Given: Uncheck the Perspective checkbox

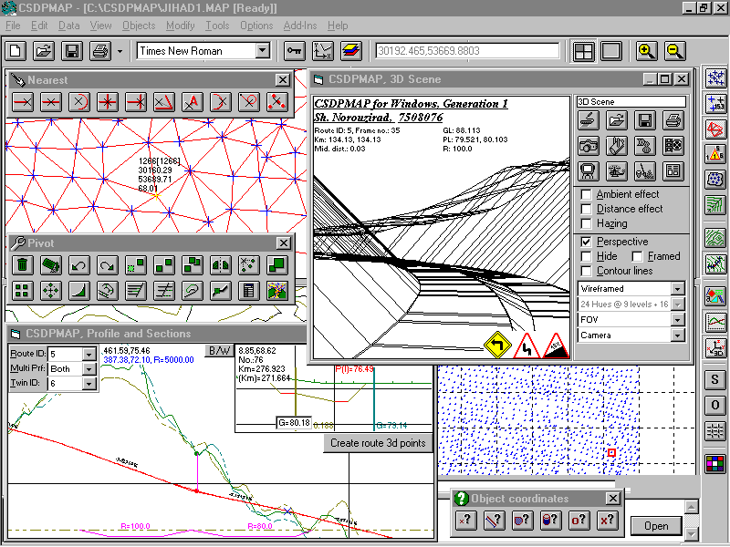Looking at the screenshot, I should tap(587, 242).
